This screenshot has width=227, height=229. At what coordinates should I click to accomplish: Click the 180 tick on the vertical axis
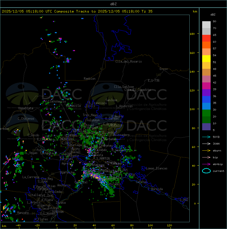[192, 34]
